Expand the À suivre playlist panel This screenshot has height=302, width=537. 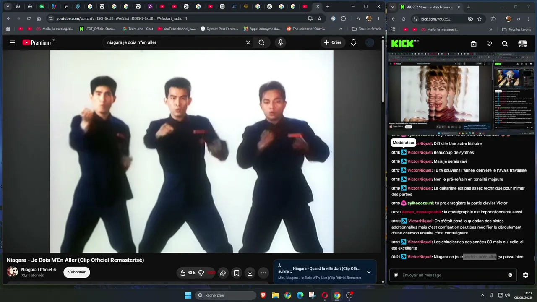click(x=369, y=272)
